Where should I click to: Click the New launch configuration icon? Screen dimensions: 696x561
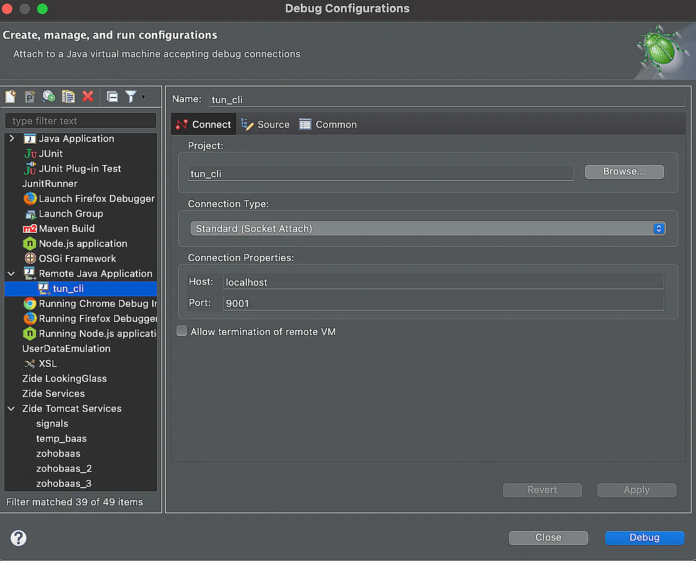11,96
